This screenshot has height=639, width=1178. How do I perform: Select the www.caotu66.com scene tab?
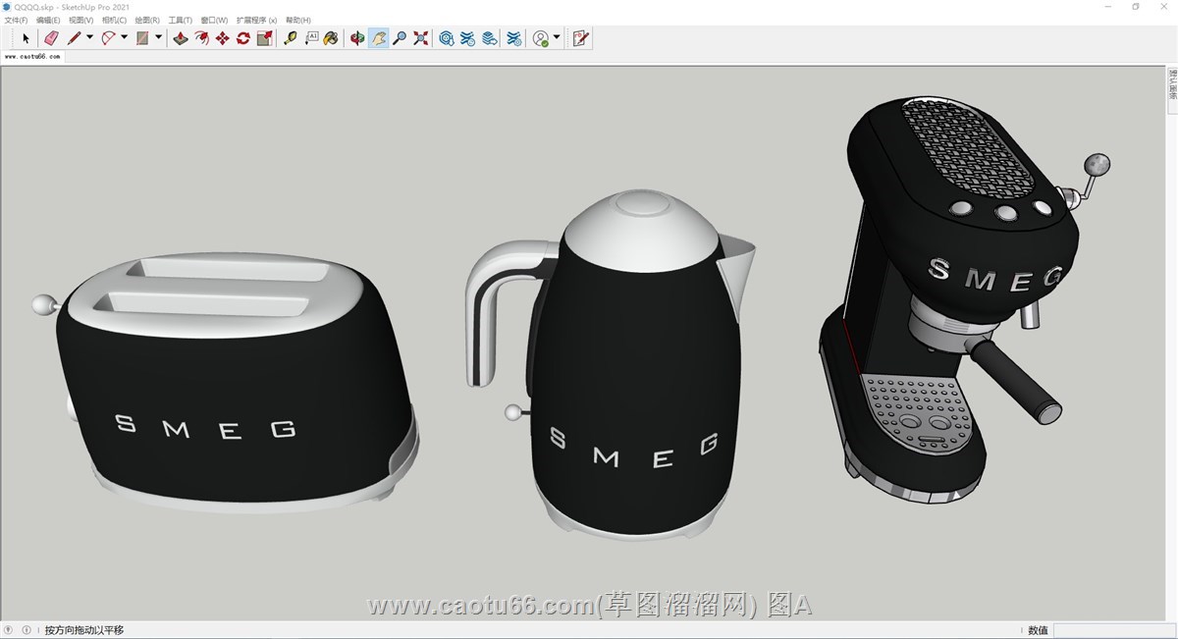click(x=32, y=57)
